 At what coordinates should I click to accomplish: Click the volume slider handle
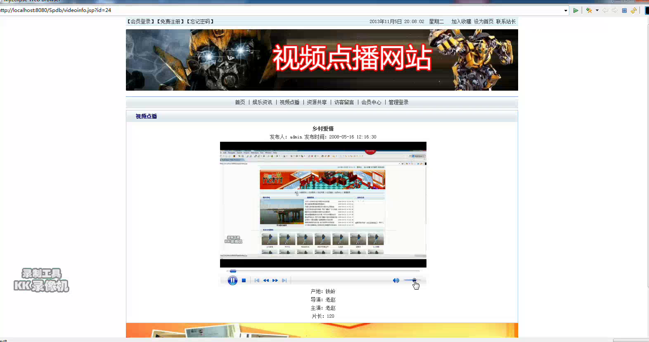[414, 280]
